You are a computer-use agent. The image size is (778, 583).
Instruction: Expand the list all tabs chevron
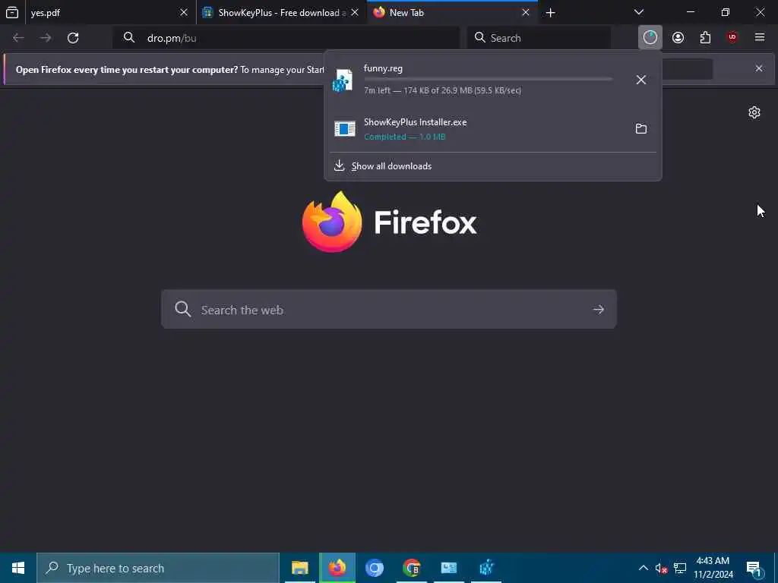click(x=639, y=12)
